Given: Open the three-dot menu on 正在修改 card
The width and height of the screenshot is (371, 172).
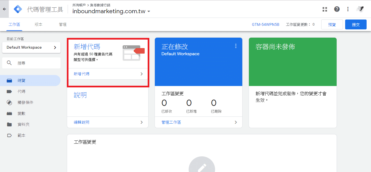Looking at the screenshot, I should (236, 46).
